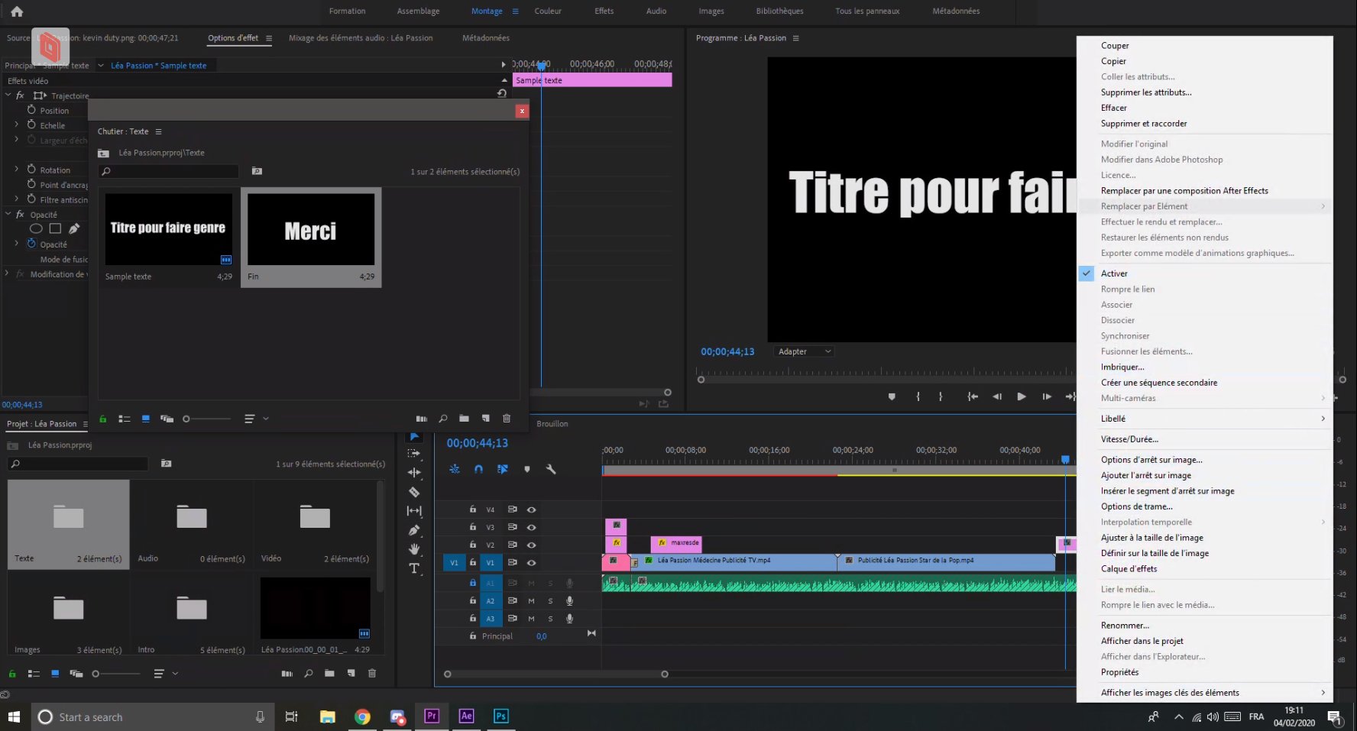Switch to Couleur workspace tab
1357x731 pixels.
(x=548, y=11)
